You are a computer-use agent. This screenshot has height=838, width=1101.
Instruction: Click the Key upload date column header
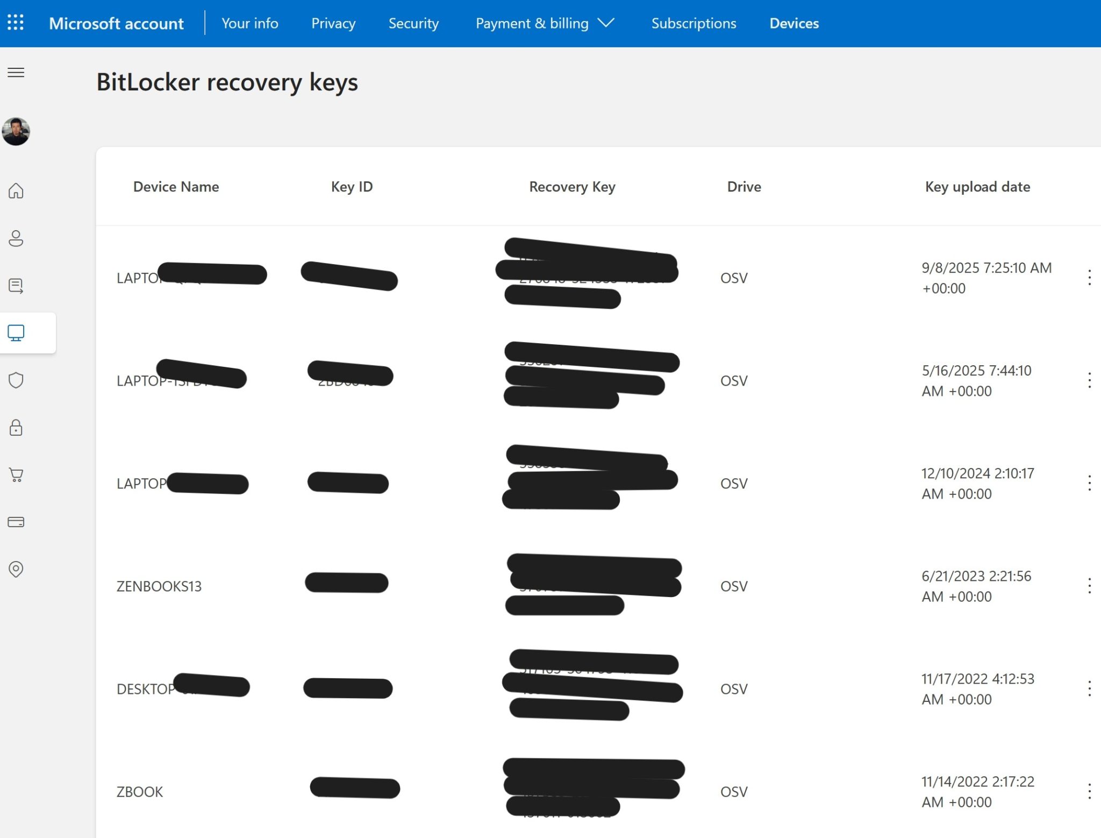tap(977, 187)
